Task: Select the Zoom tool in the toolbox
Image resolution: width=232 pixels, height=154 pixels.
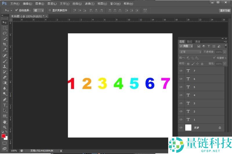Action: point(5,127)
